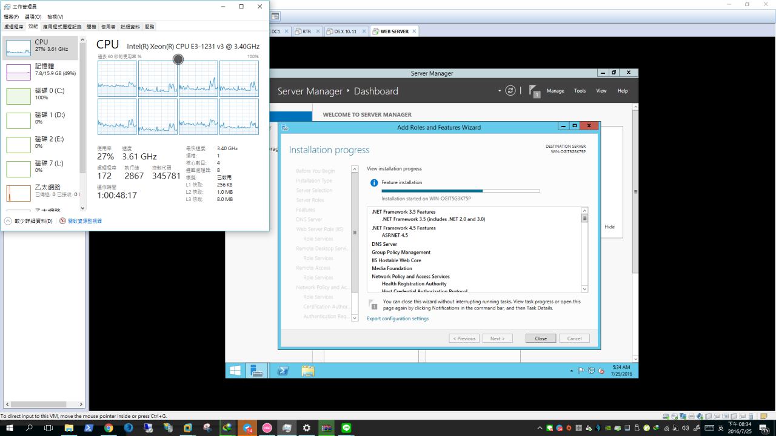Expand the hidden tray icons in the VM taskbar
The image size is (776, 436).
click(571, 371)
